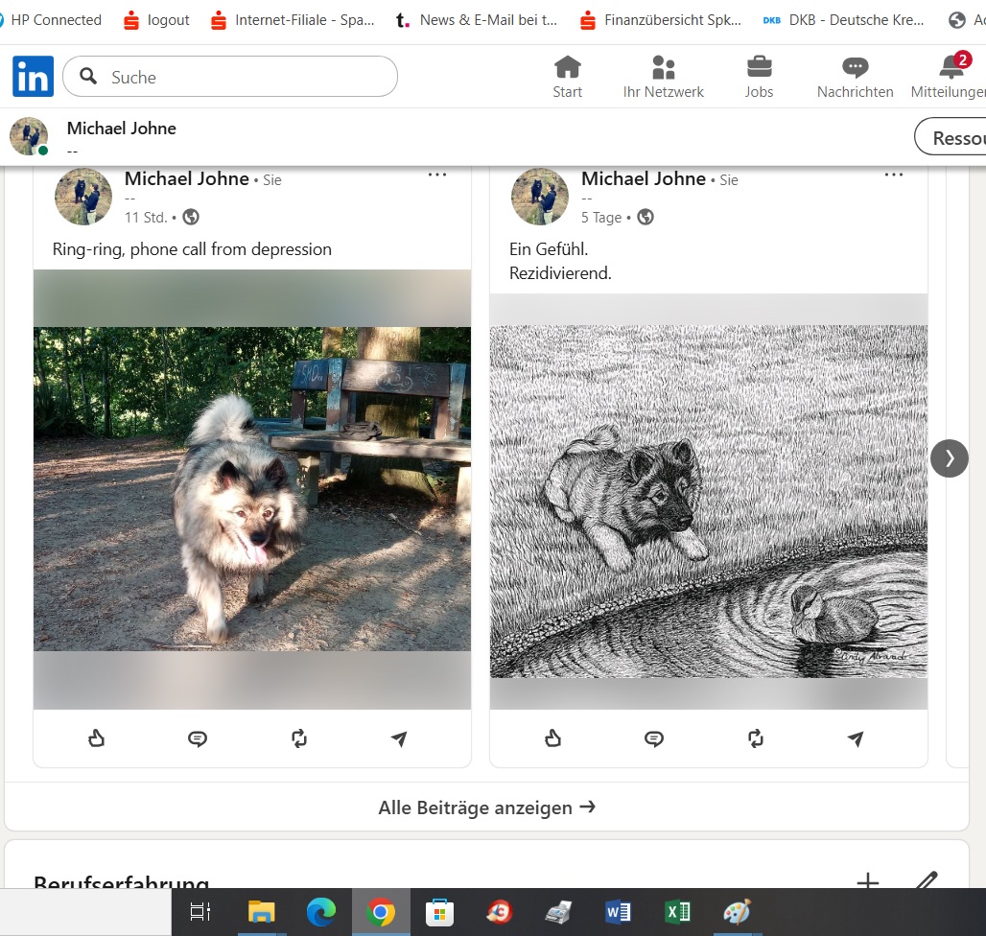Launch Excel from the taskbar

(x=677, y=912)
